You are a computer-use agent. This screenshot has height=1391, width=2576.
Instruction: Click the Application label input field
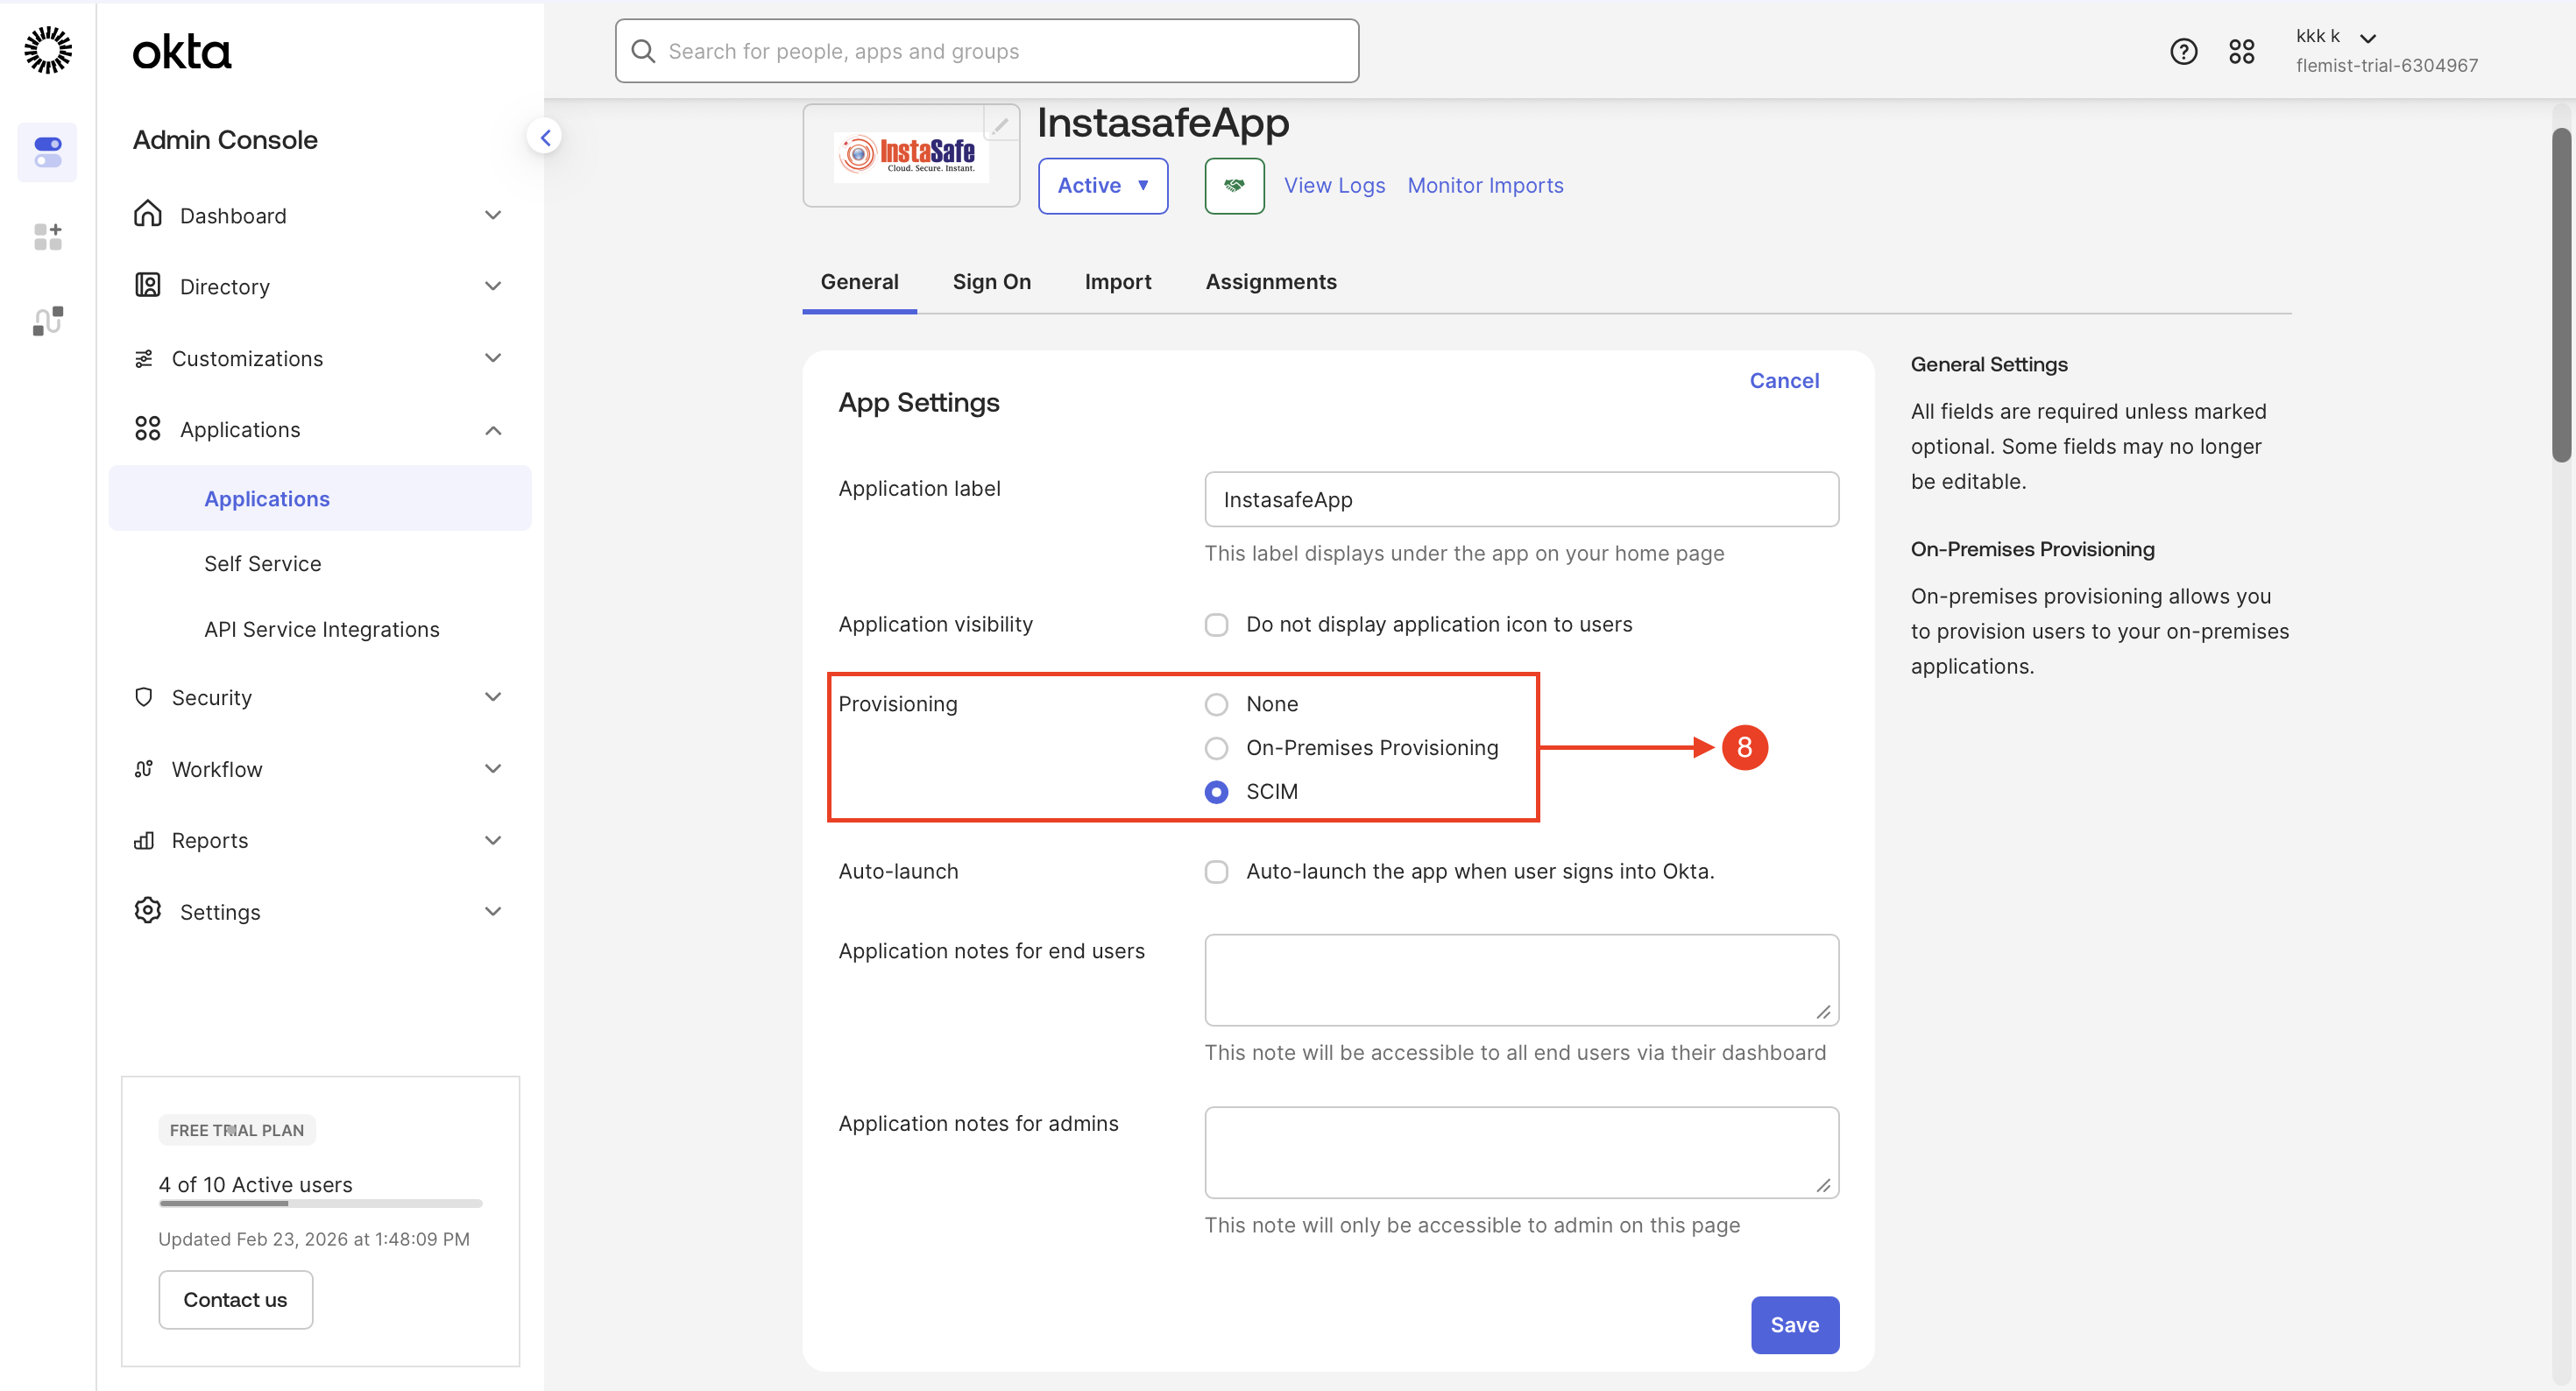point(1520,499)
